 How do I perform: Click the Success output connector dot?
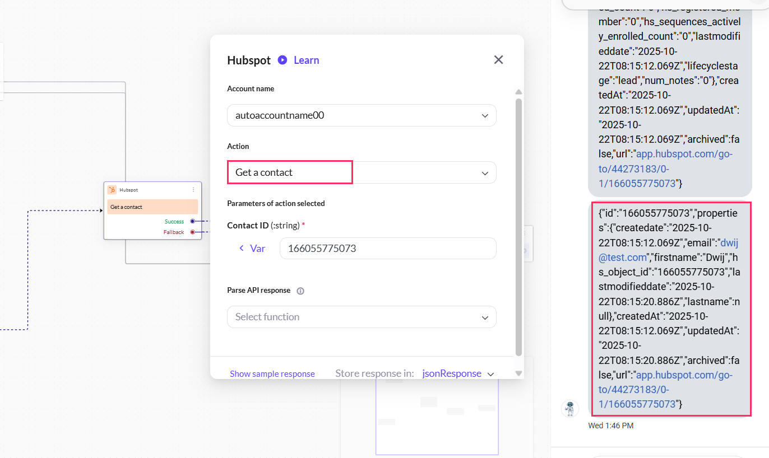pyautogui.click(x=192, y=221)
